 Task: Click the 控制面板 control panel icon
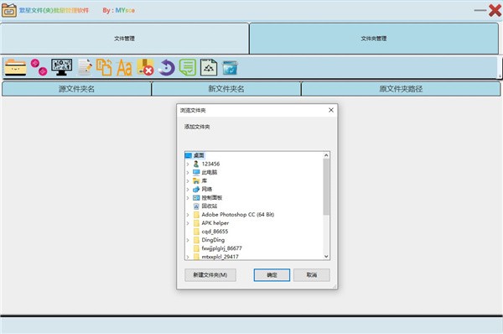(x=196, y=197)
